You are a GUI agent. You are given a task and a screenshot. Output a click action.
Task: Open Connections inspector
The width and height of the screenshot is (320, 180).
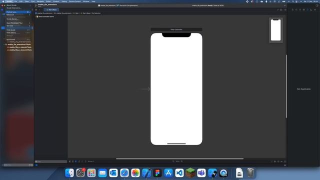pos(315,9)
